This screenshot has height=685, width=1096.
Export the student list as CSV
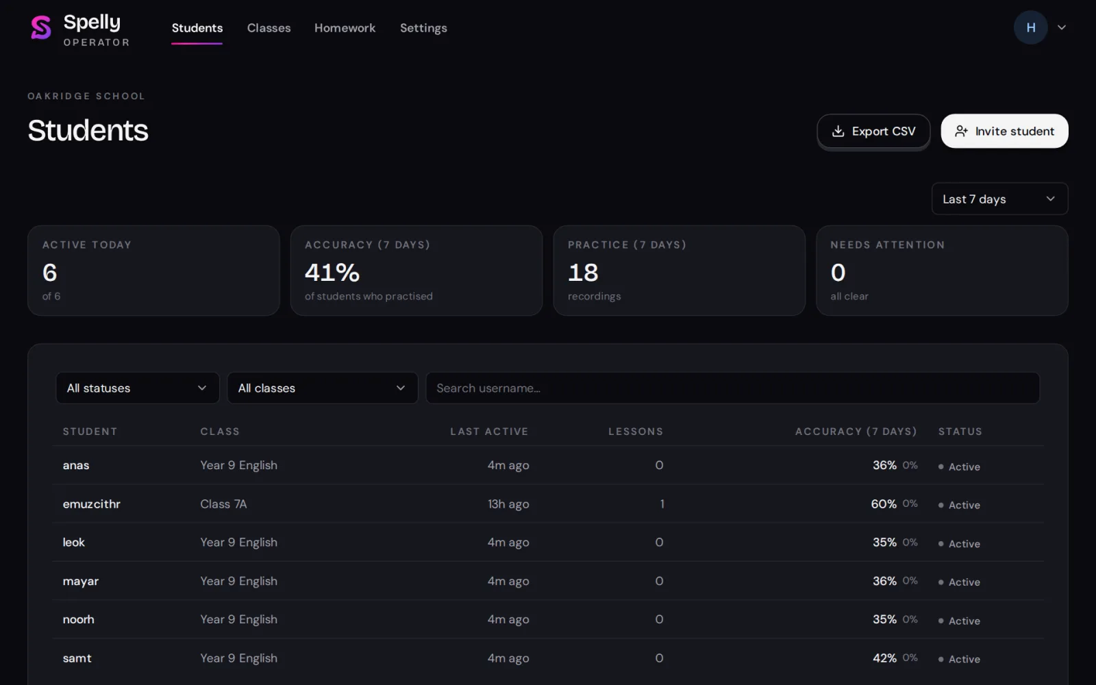(x=873, y=131)
